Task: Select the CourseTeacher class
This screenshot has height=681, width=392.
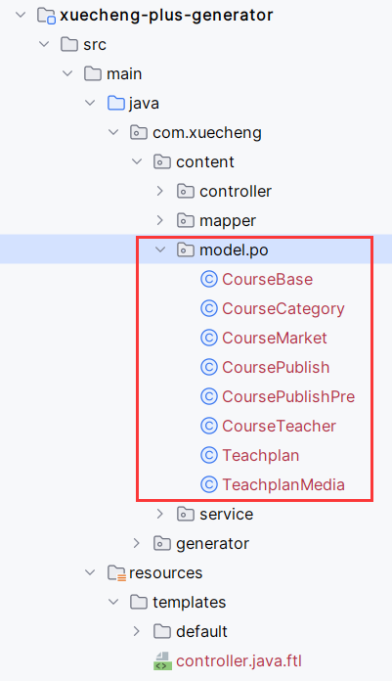Action: click(x=280, y=426)
